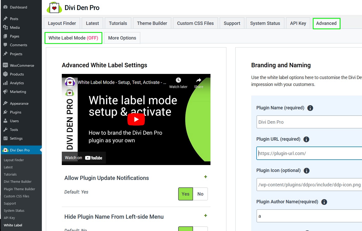Screen dimensions: 362x231
Task: Open the More Options sub-tab
Action: [x=122, y=38]
